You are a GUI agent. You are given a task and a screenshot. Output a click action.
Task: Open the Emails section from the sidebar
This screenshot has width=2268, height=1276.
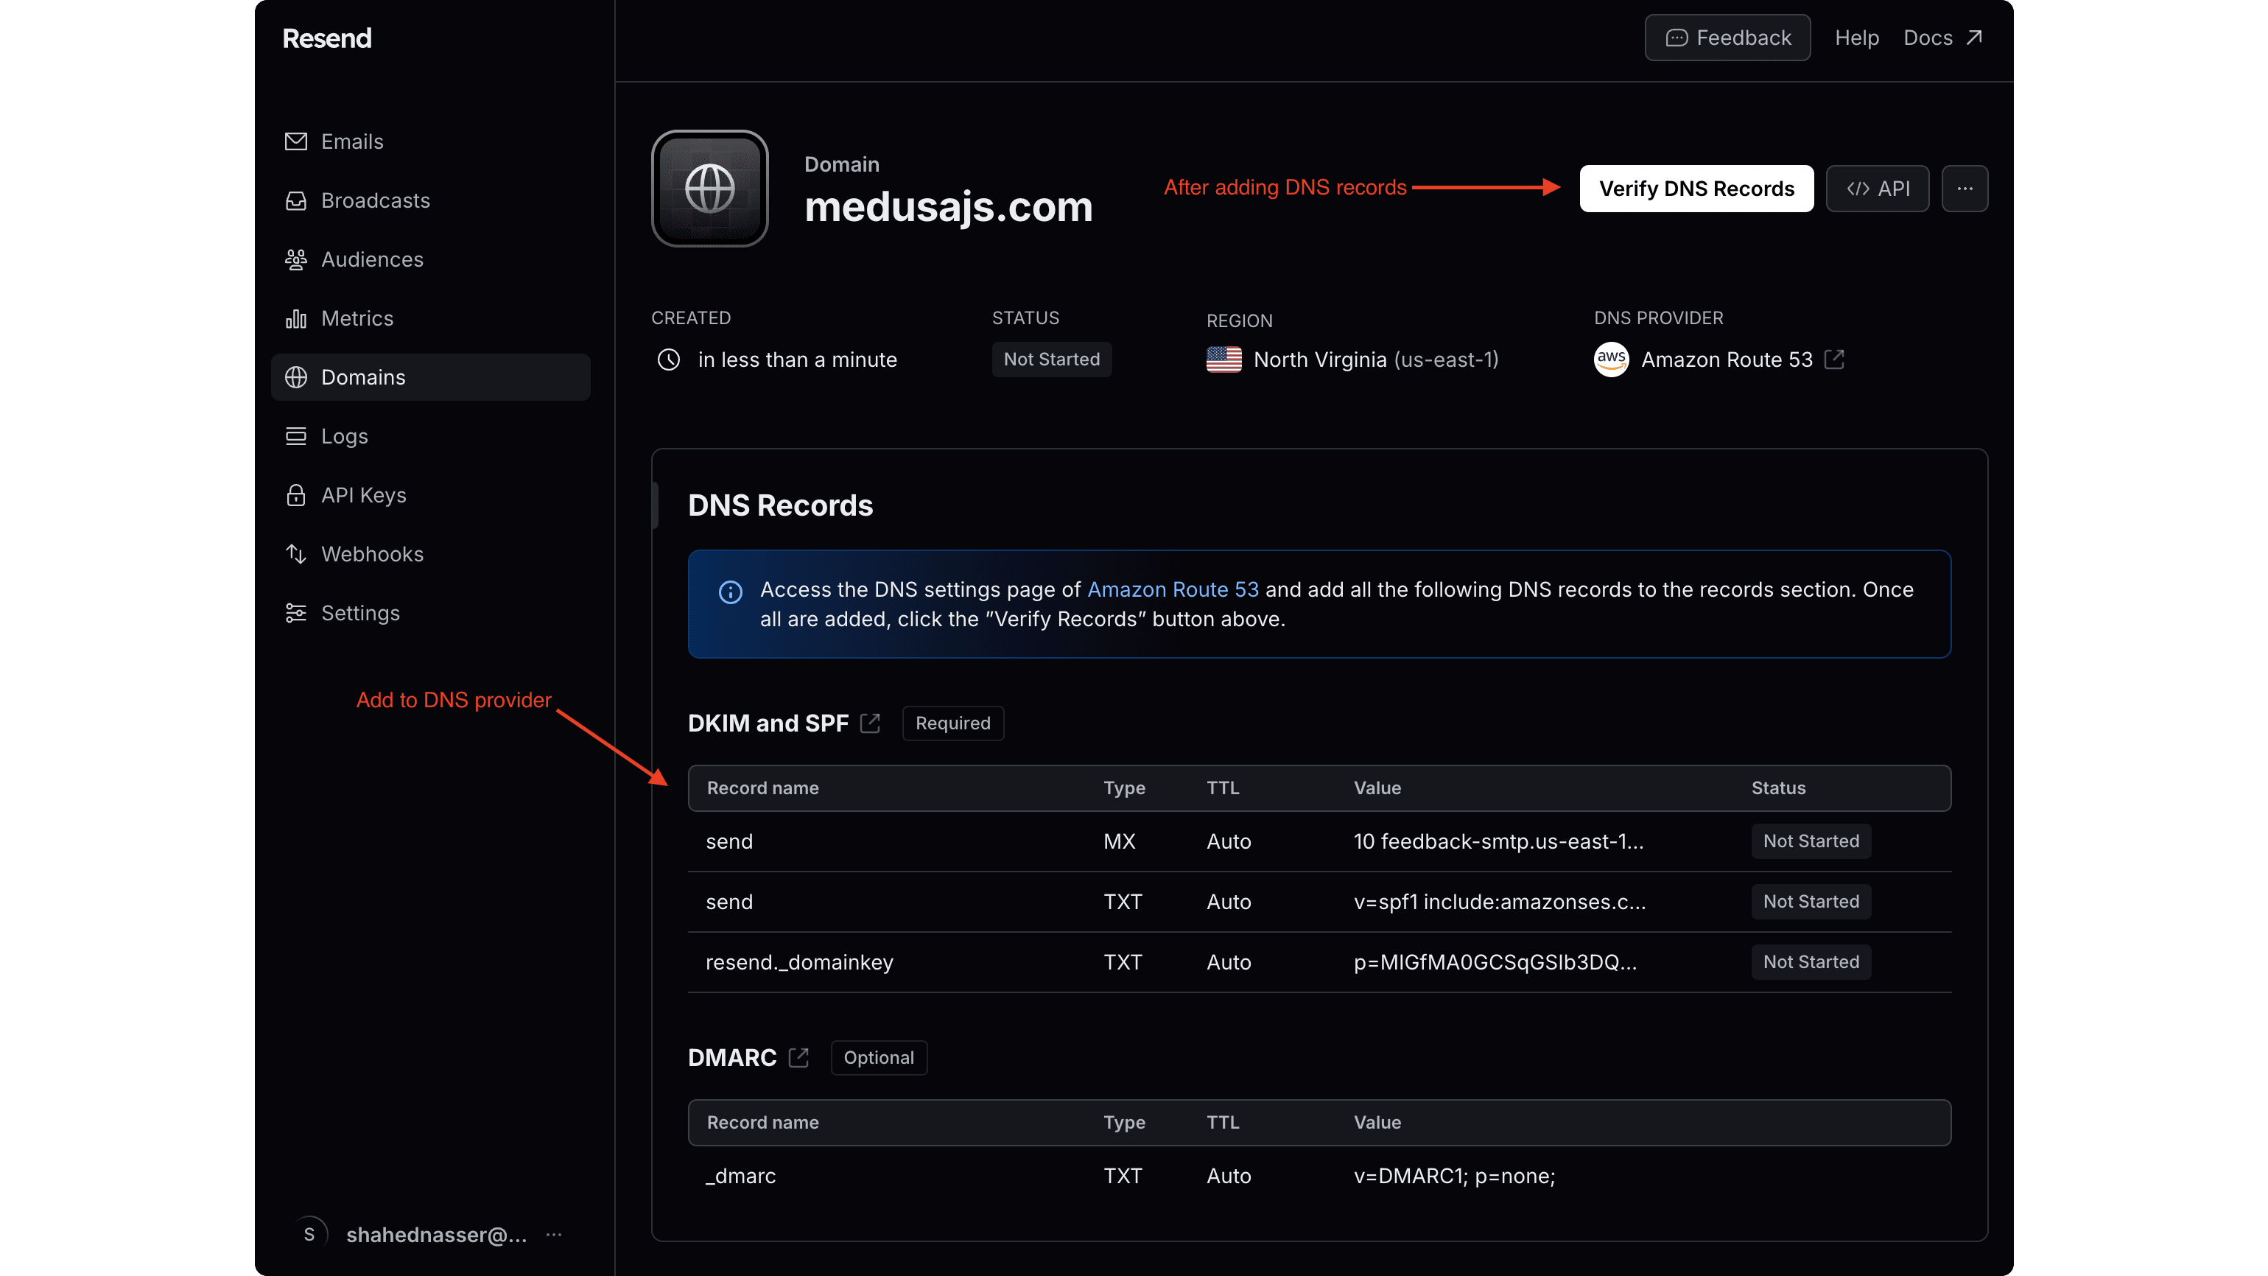pyautogui.click(x=296, y=141)
